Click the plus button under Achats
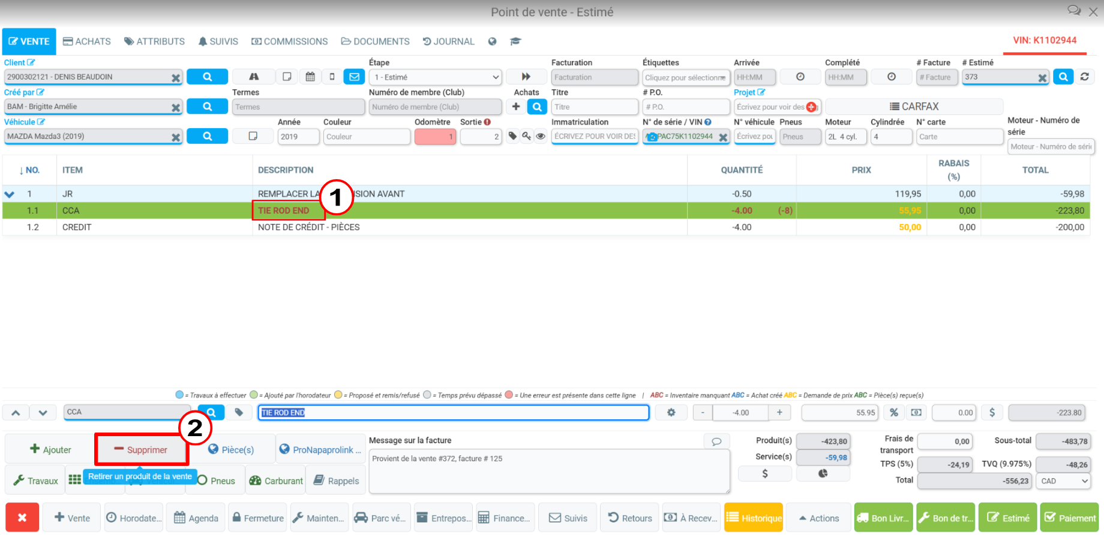Screen dimensions: 1104x535 click(x=516, y=107)
